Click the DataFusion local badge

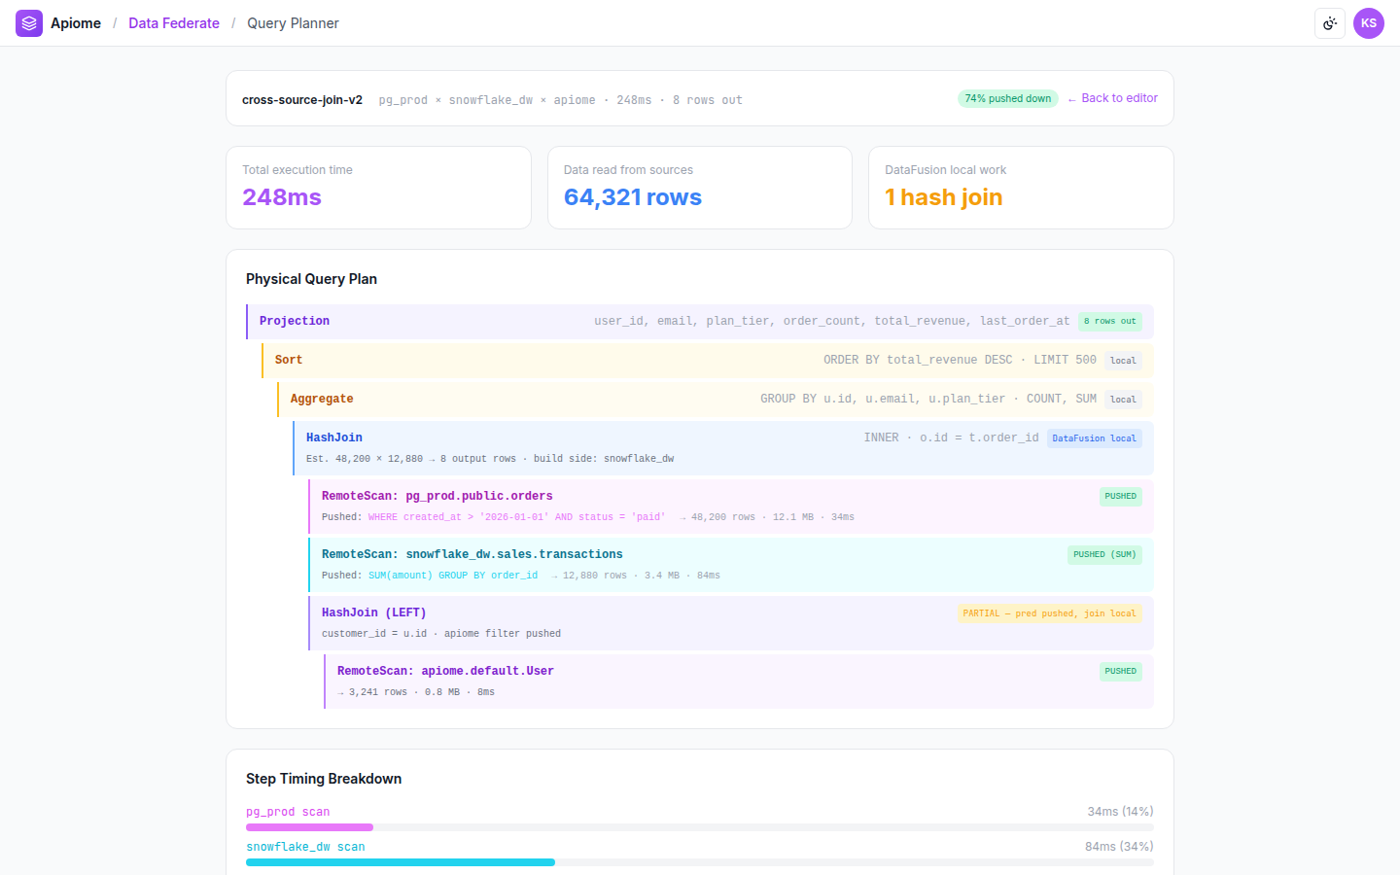(1094, 438)
